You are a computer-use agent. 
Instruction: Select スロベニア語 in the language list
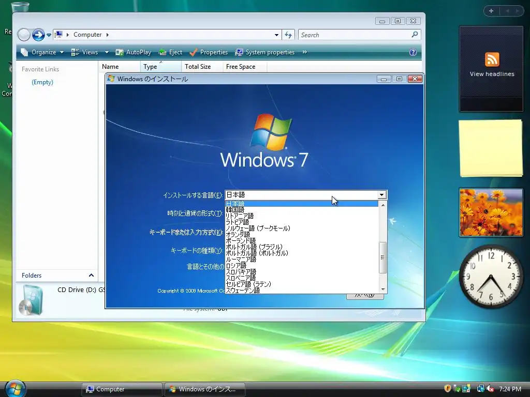[x=302, y=278]
